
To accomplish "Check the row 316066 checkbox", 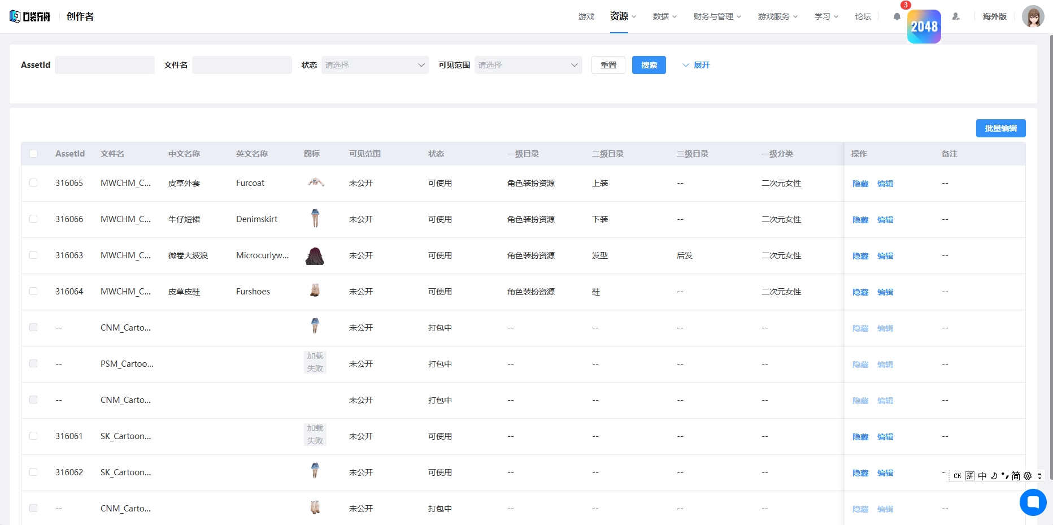I will (x=33, y=219).
